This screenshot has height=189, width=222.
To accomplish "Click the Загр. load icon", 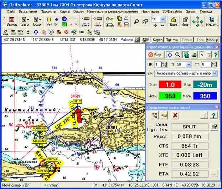I will point(24,19).
